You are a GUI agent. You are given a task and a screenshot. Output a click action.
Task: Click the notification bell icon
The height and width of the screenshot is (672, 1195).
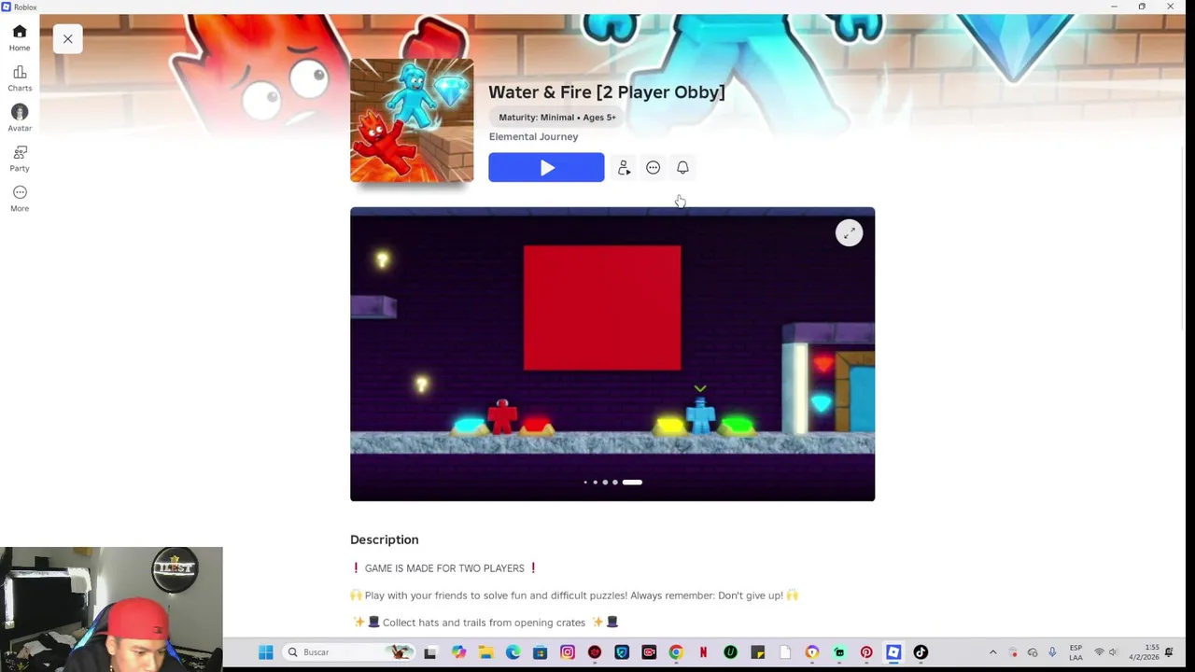click(682, 168)
